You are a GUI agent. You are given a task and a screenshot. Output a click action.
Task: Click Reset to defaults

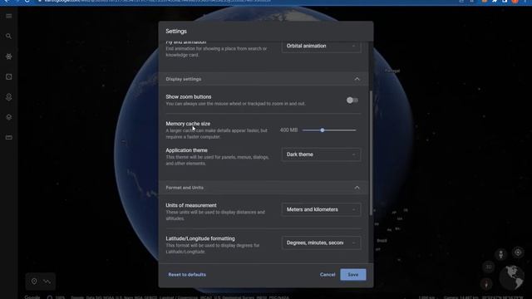click(187, 275)
